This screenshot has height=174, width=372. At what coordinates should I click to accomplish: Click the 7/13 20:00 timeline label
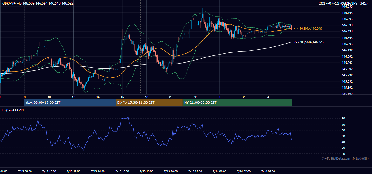(171, 171)
